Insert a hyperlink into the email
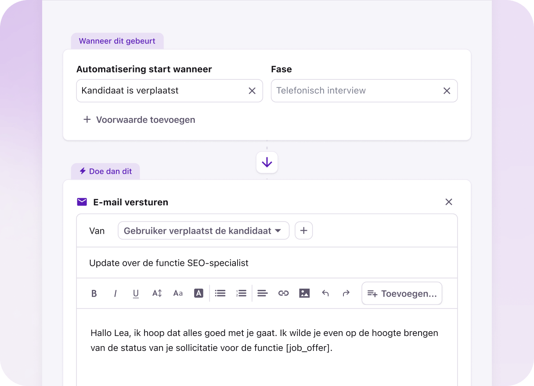This screenshot has height=386, width=534. coord(283,293)
